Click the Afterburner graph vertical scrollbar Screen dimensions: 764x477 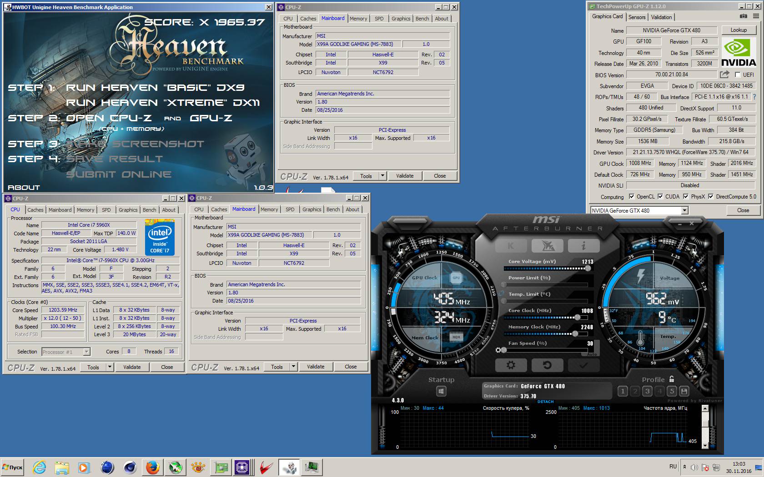coord(705,427)
